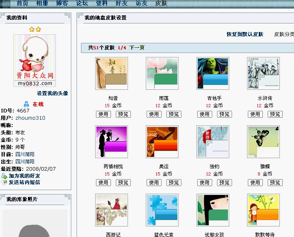Open the zhoumo310 username link

[30, 118]
